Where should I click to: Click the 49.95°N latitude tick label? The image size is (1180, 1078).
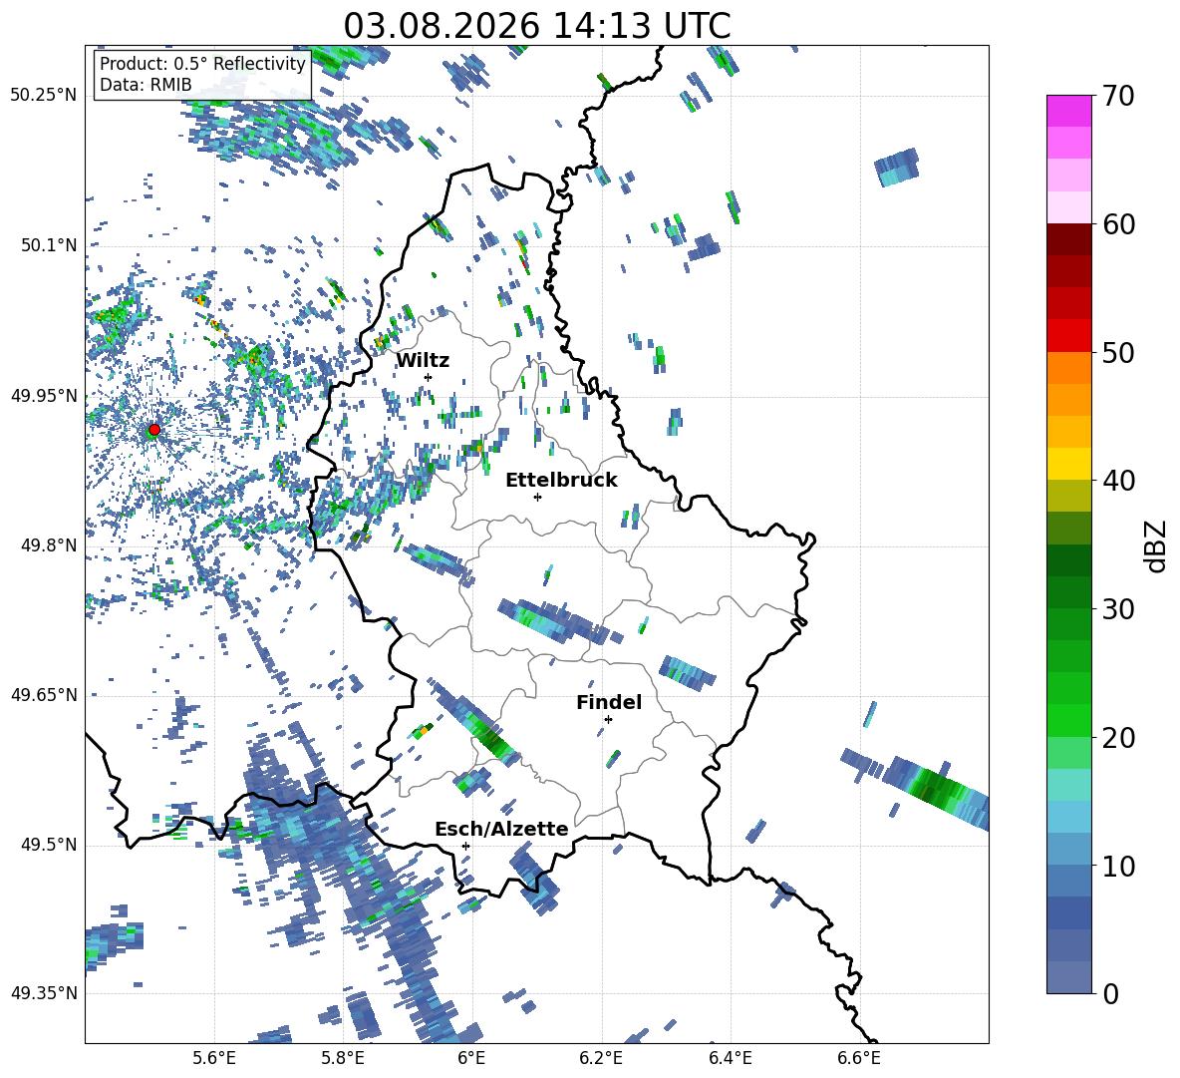(44, 395)
